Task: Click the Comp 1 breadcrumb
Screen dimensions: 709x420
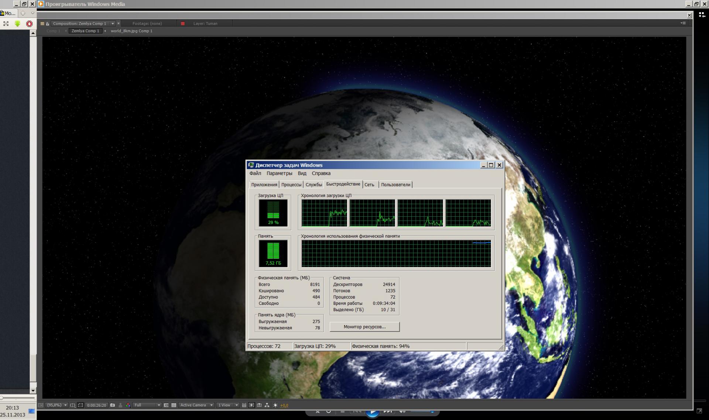Action: [53, 31]
